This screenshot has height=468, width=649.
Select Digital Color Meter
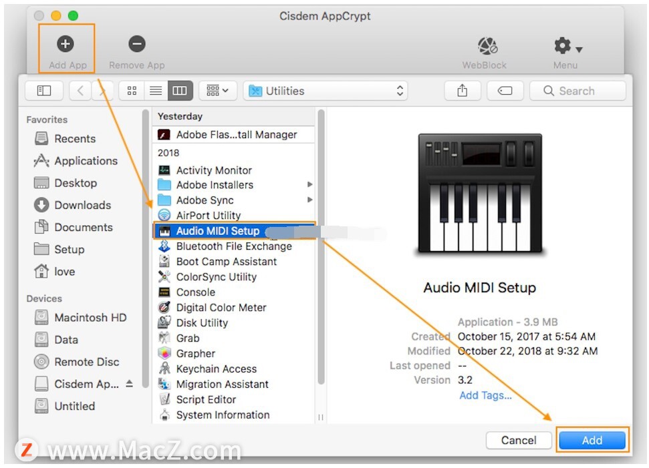[233, 308]
